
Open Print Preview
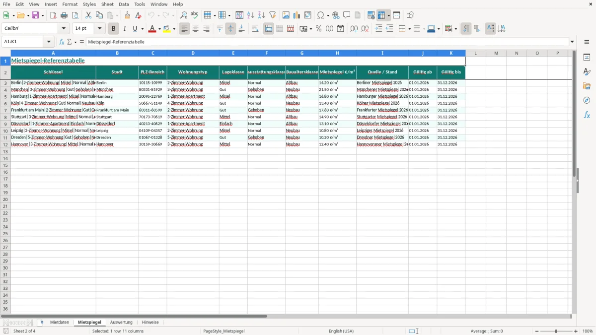(74, 15)
